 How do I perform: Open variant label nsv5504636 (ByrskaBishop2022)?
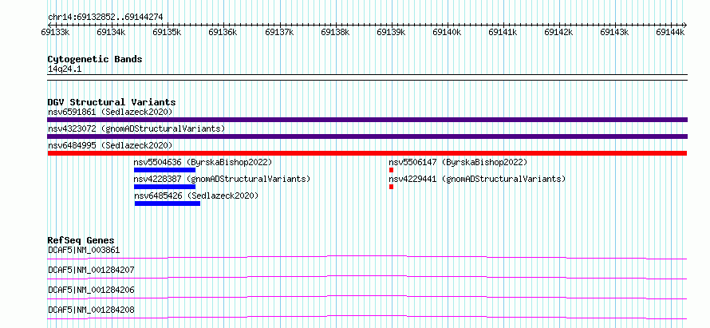(203, 162)
